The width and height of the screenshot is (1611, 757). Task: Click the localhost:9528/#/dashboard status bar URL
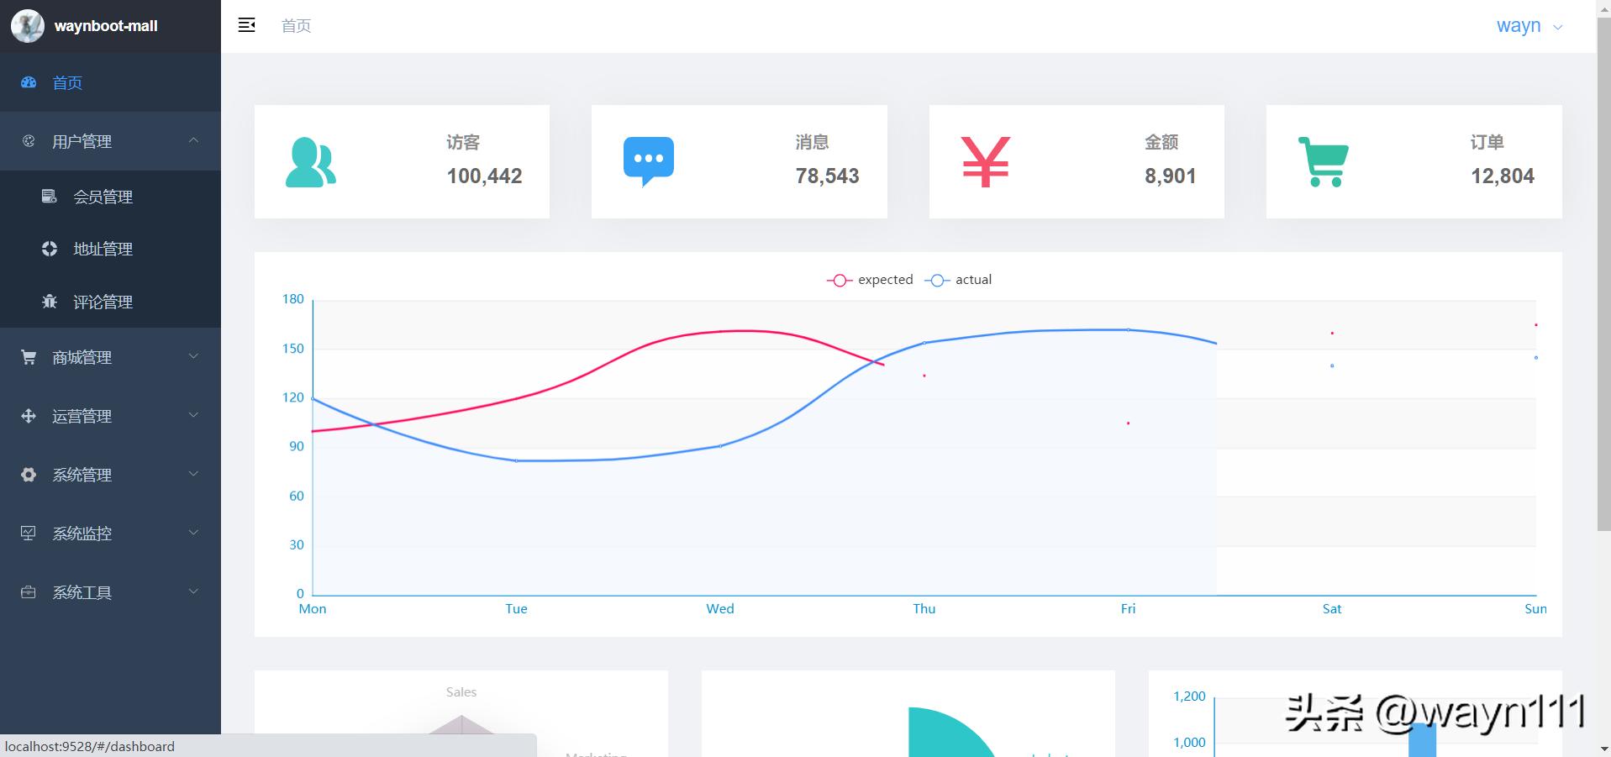[90, 746]
